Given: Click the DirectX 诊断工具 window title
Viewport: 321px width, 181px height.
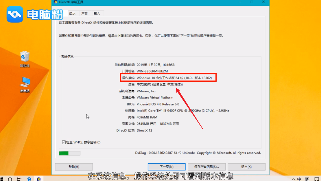Looking at the screenshot, I should click(71, 2).
